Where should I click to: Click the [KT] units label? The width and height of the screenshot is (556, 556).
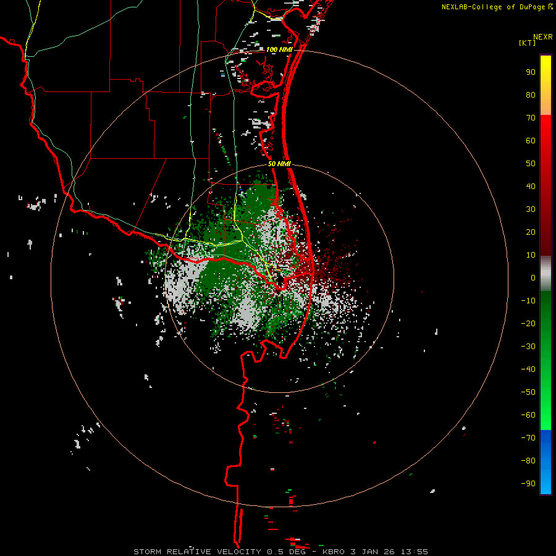pos(527,43)
